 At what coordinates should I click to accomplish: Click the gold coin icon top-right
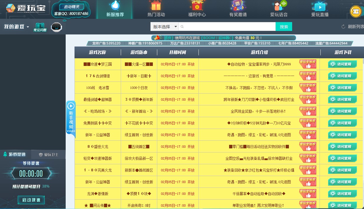coord(355,11)
